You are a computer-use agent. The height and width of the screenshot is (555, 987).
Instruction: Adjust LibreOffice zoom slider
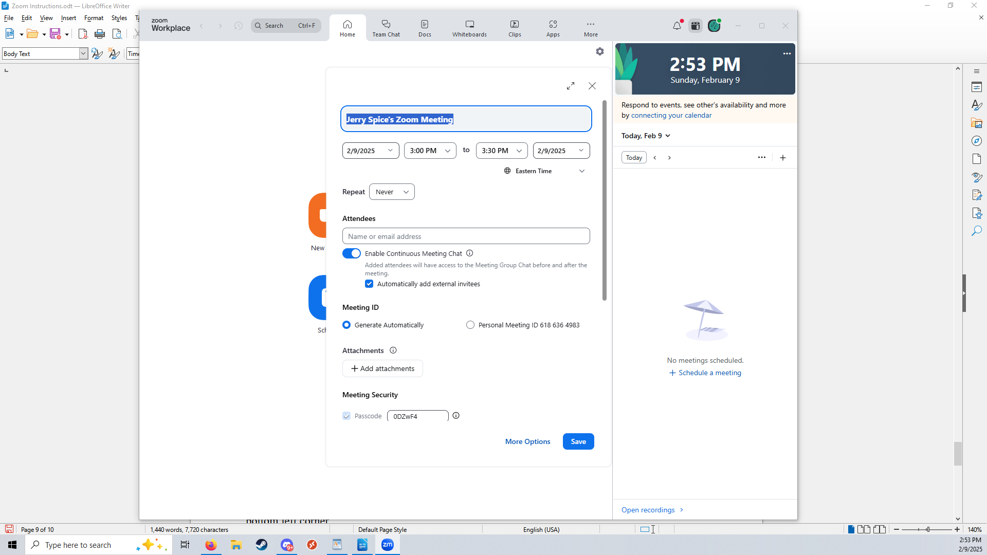tap(928, 529)
